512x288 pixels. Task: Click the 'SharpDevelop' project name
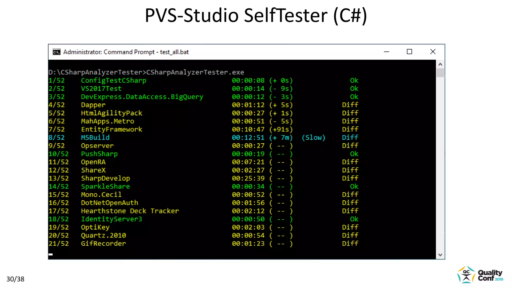(x=105, y=178)
